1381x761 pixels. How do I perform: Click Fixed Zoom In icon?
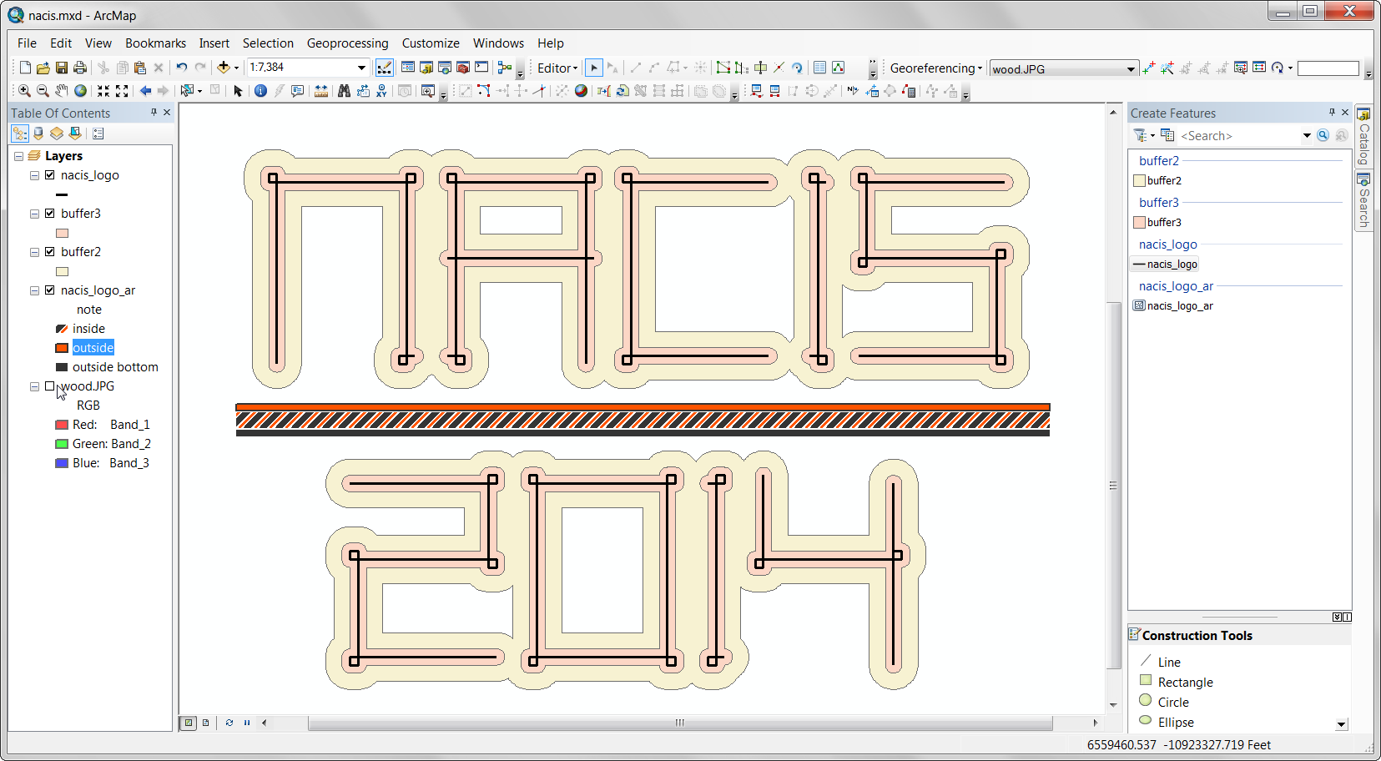(103, 91)
